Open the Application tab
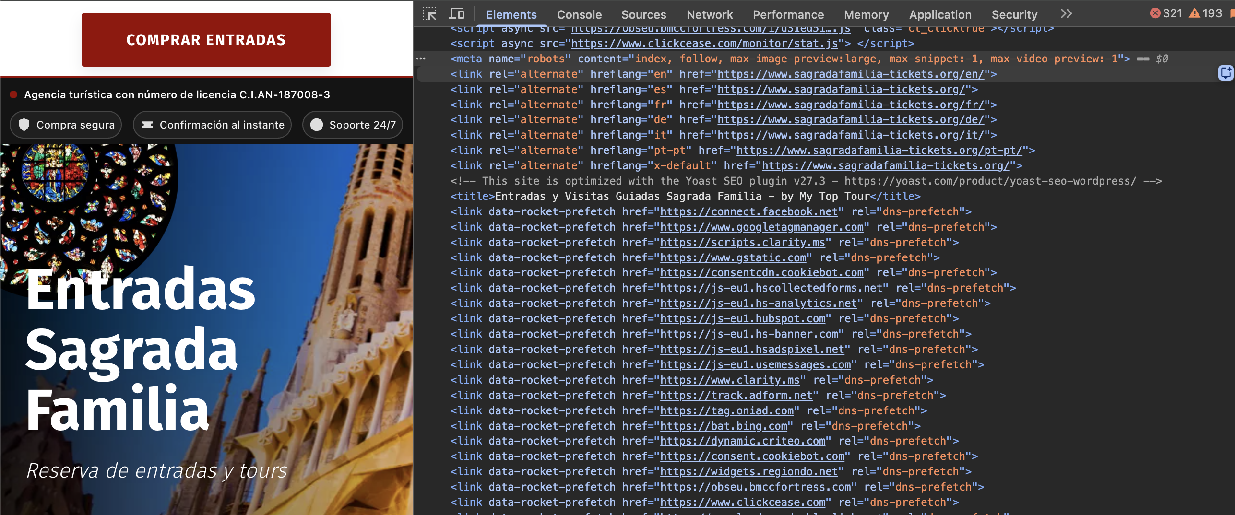Image resolution: width=1235 pixels, height=515 pixels. tap(940, 14)
